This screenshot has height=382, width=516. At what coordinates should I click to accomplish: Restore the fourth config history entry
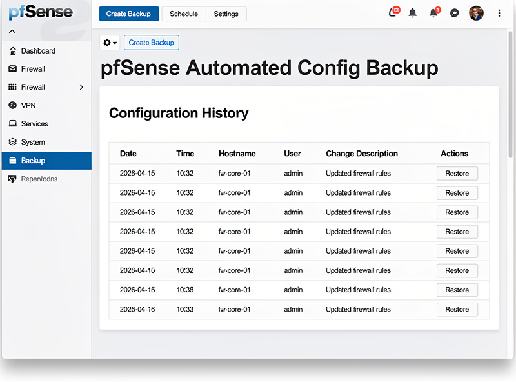pos(457,232)
